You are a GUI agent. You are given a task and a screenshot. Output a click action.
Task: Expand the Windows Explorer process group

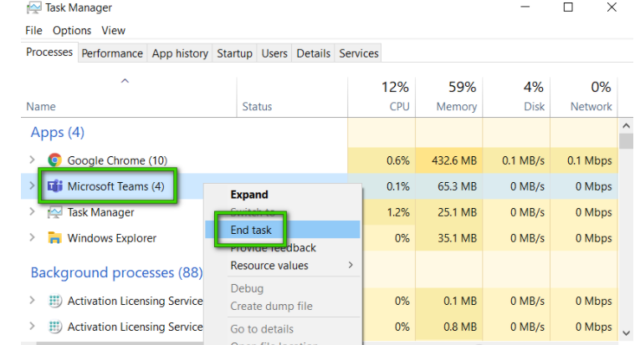click(33, 237)
